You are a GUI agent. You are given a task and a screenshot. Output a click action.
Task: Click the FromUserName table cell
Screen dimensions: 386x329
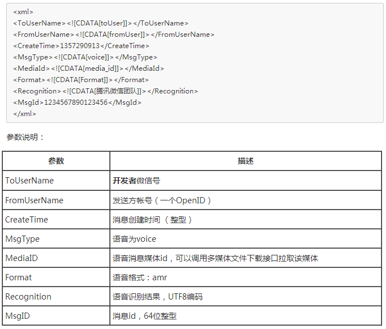click(34, 200)
